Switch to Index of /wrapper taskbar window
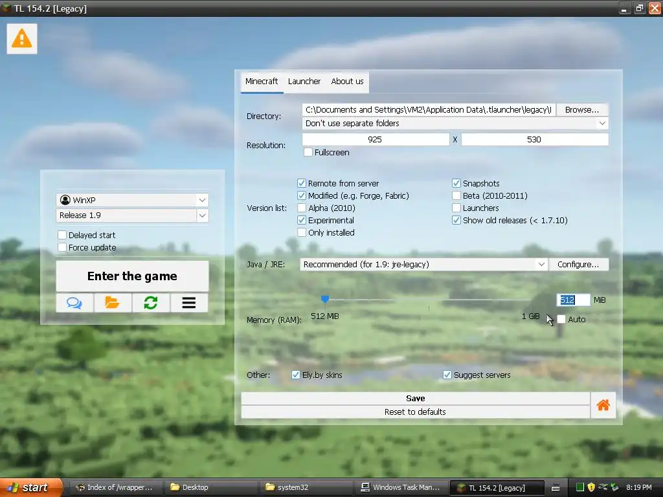663x497 pixels. click(x=114, y=487)
